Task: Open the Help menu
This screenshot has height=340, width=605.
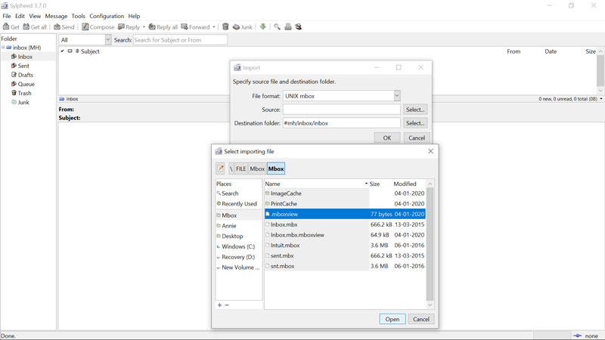Action: [x=134, y=16]
